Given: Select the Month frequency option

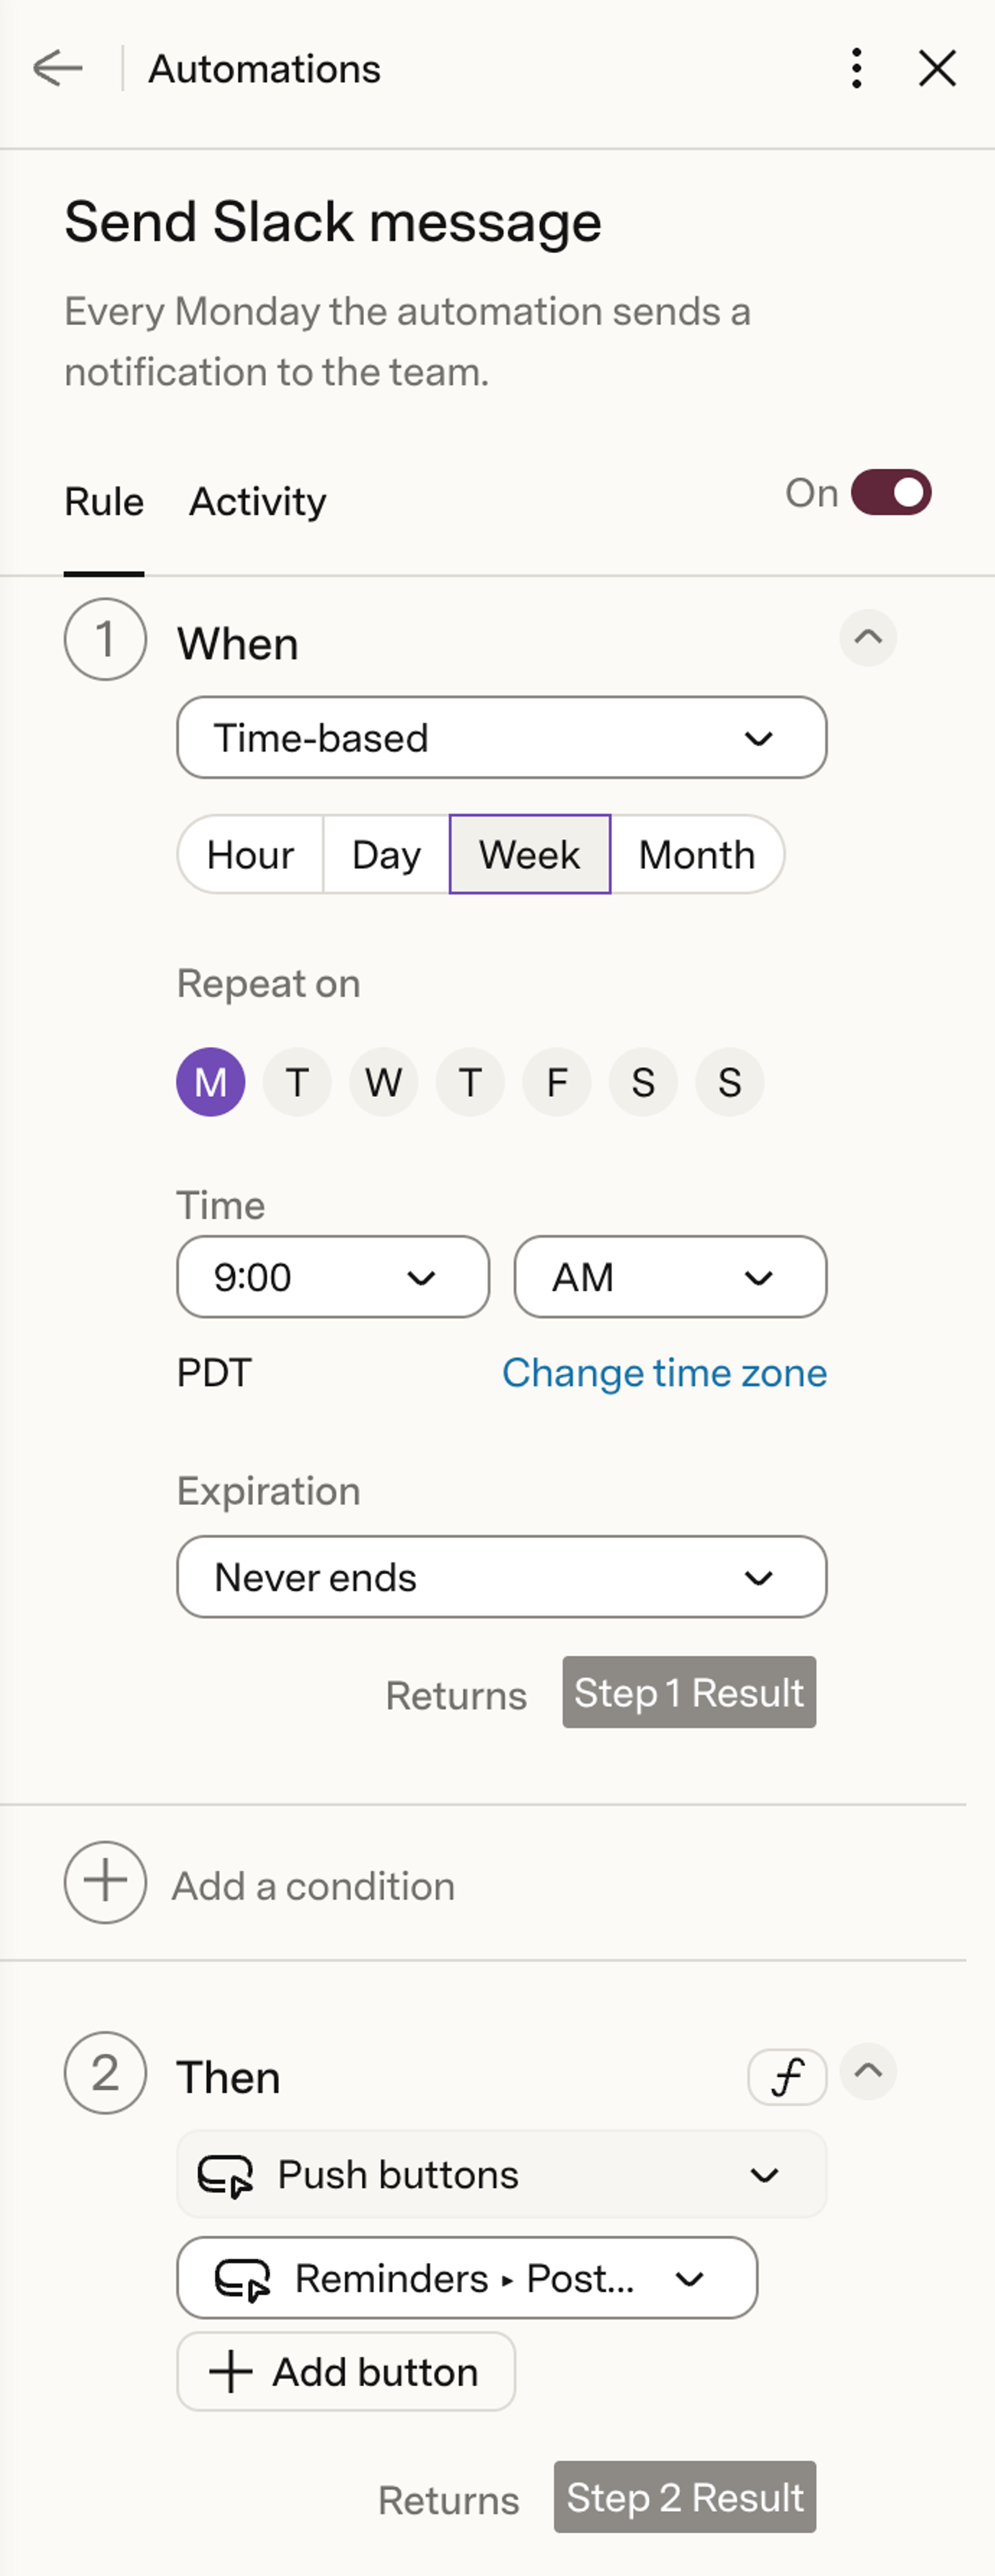Looking at the screenshot, I should [x=697, y=855].
